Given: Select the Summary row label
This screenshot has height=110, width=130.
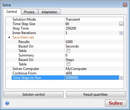Looking at the screenshot, I should coord(26,55).
